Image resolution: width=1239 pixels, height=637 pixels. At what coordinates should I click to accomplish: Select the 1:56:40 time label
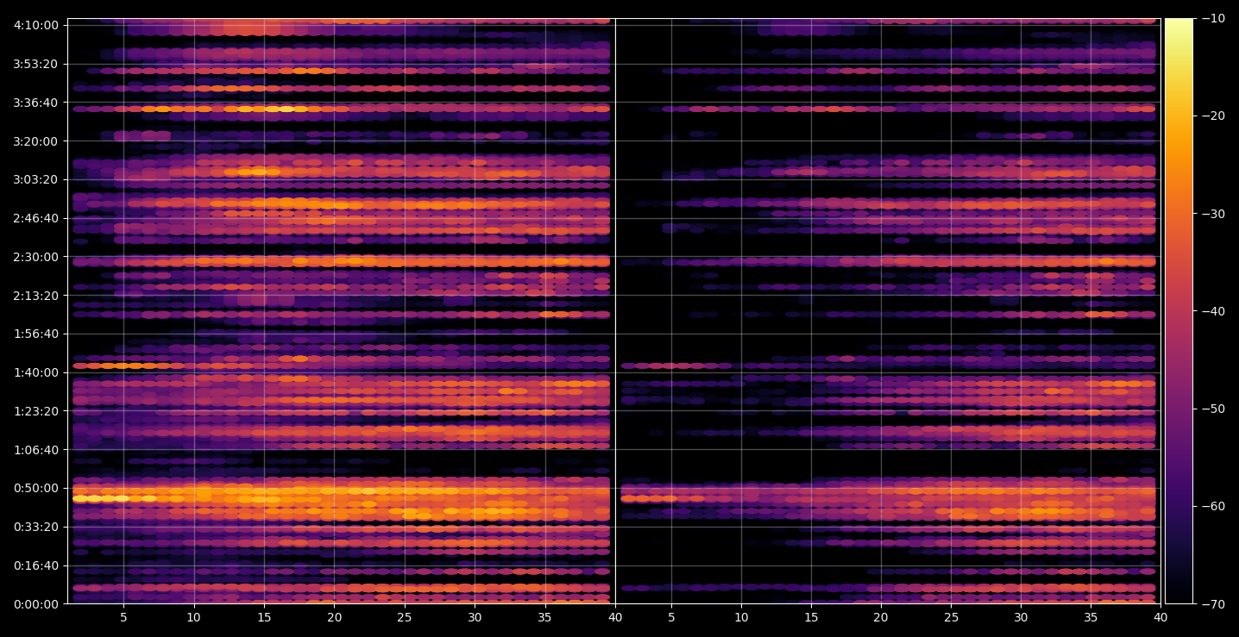point(36,334)
